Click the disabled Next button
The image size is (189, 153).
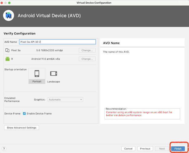tap(162, 149)
